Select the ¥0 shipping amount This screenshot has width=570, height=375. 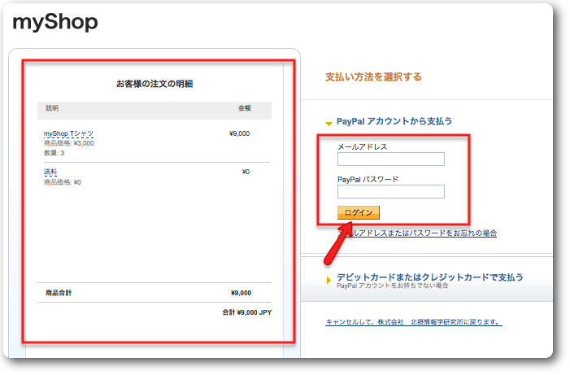pos(246,172)
